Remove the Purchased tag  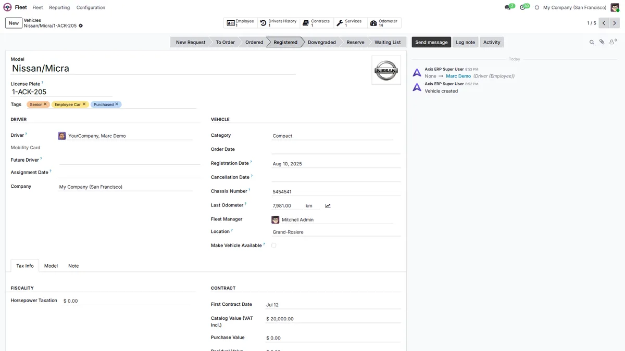117,104
